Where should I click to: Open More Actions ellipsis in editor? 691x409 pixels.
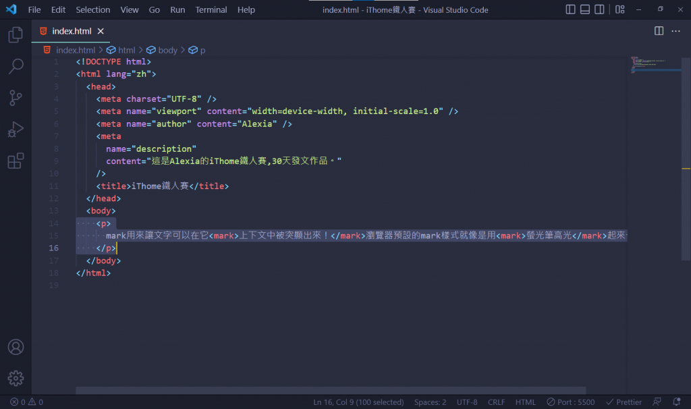point(675,31)
